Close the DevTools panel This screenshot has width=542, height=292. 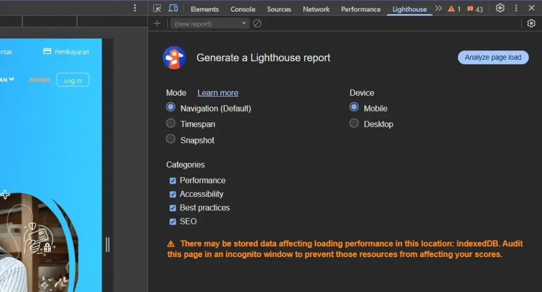[x=531, y=7]
